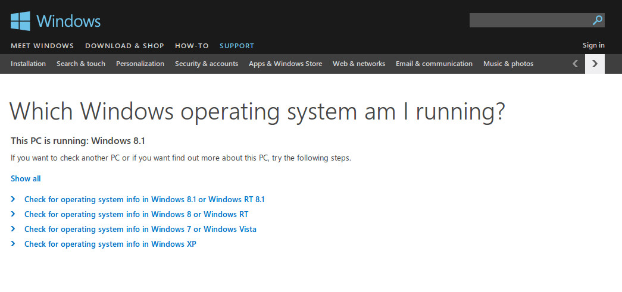Expand the Windows XP instructions chevron
Viewport: 622px width, 292px height.
pyautogui.click(x=14, y=244)
